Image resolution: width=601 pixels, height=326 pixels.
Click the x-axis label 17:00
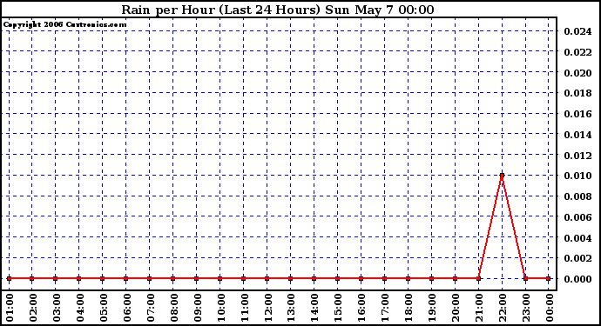(x=385, y=308)
